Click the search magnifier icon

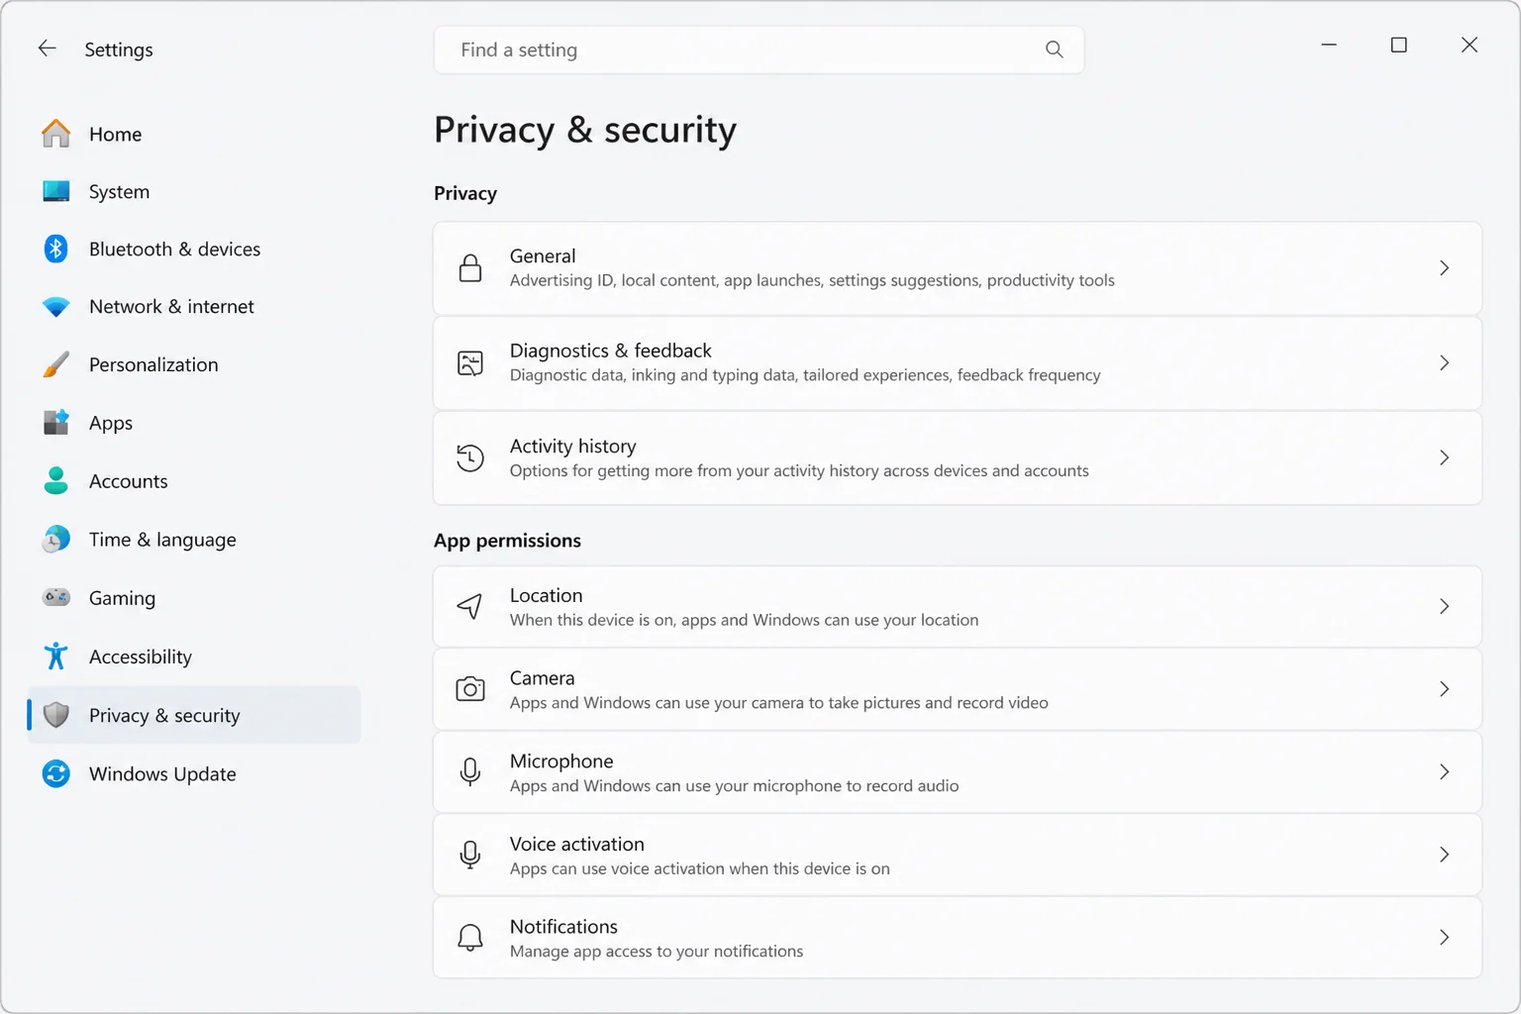[1054, 50]
